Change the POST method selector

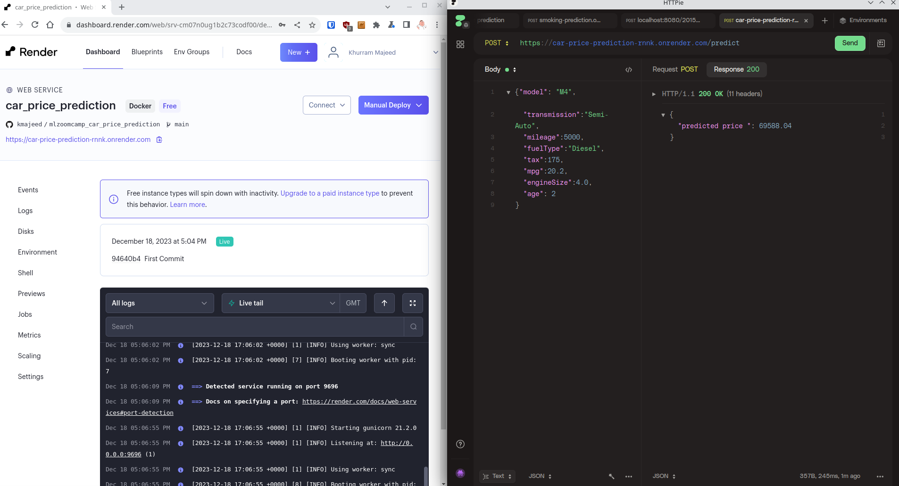(497, 43)
